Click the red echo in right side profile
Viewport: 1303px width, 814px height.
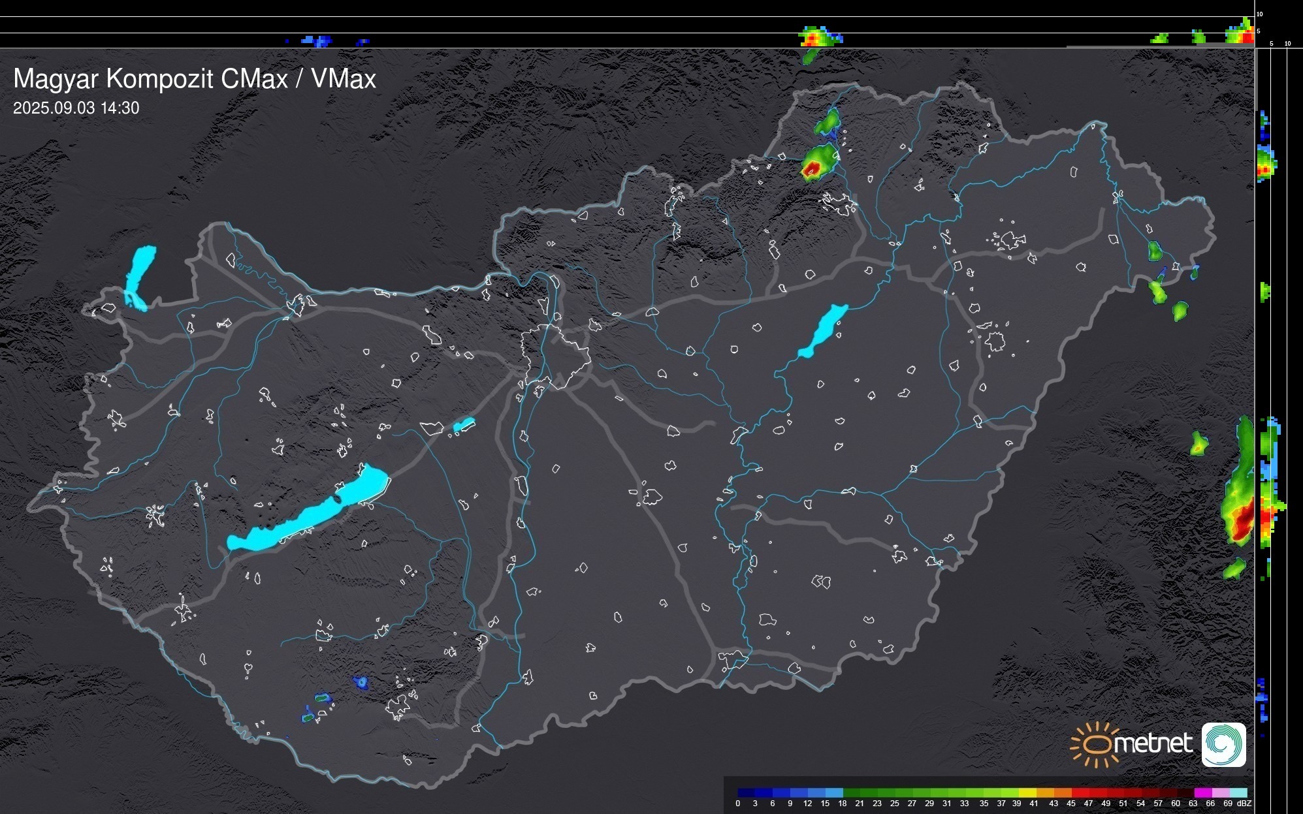click(x=1265, y=519)
